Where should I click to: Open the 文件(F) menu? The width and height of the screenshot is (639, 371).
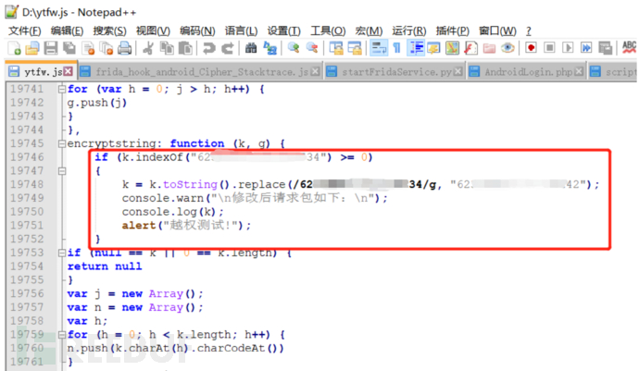coord(24,31)
